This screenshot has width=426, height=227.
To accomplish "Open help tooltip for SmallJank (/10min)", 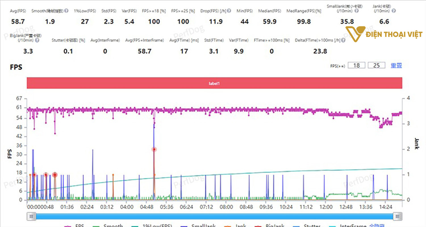I will 356,11.
